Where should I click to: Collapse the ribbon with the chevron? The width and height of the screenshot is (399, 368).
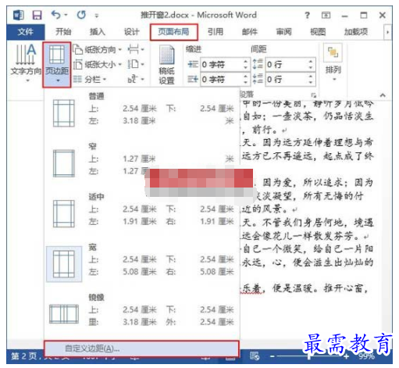pos(383,95)
